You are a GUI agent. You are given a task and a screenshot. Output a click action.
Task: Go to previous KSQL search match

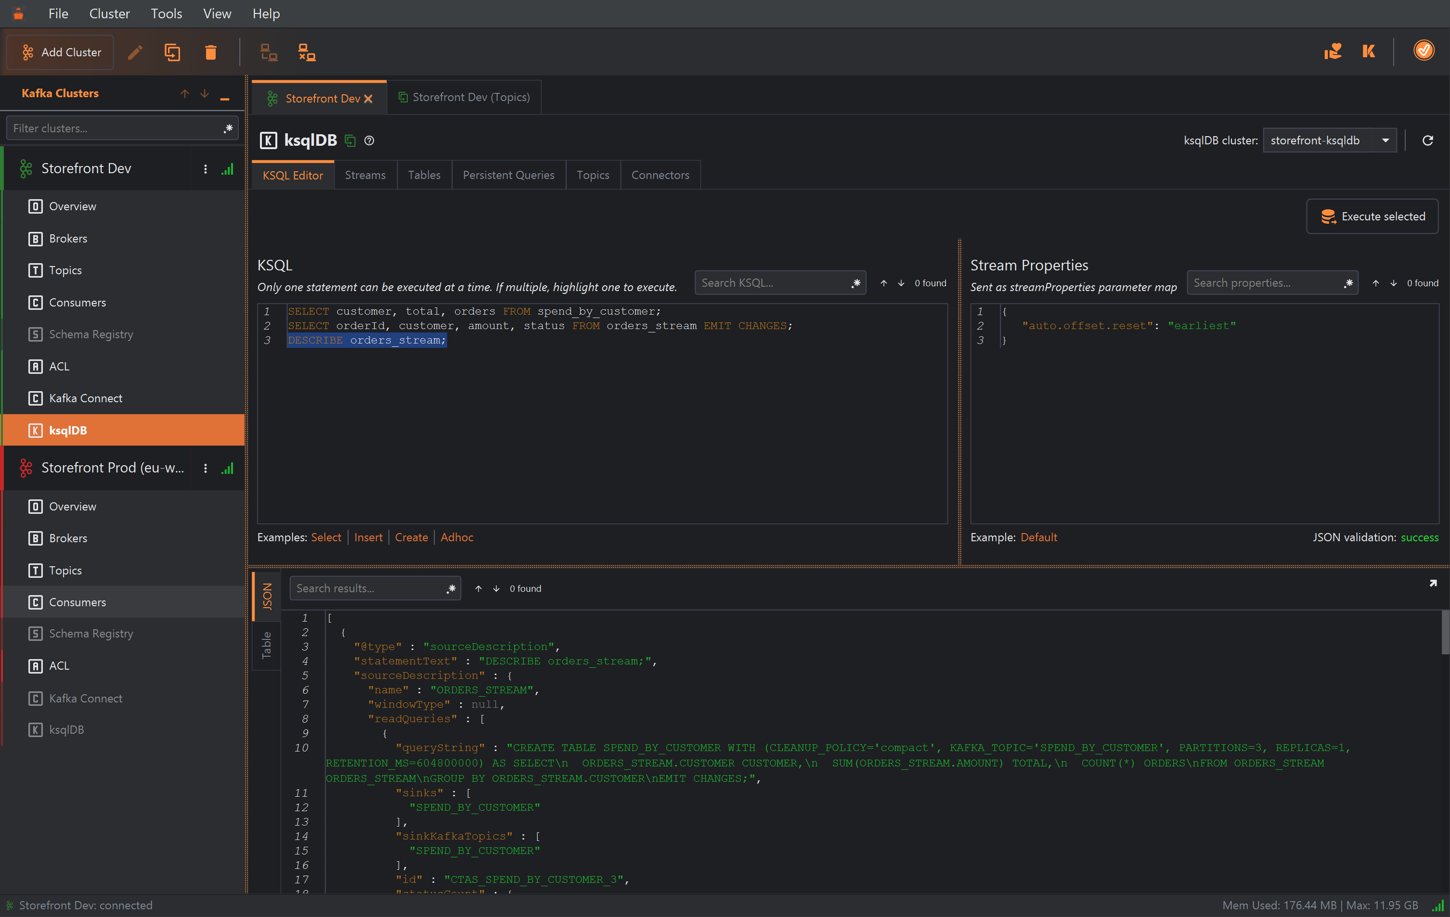[883, 283]
